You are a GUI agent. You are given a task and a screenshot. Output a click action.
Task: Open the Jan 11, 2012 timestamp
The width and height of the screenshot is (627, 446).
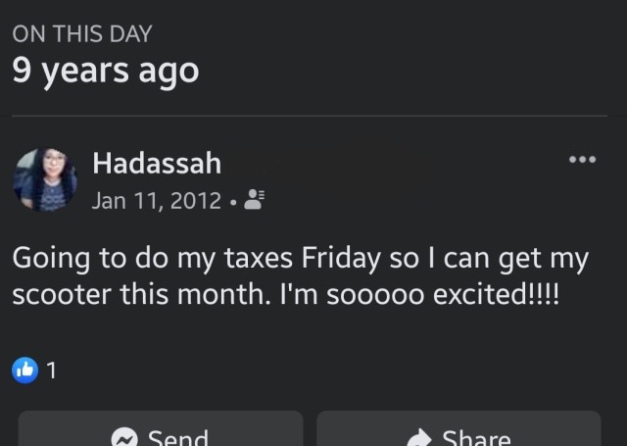click(156, 201)
